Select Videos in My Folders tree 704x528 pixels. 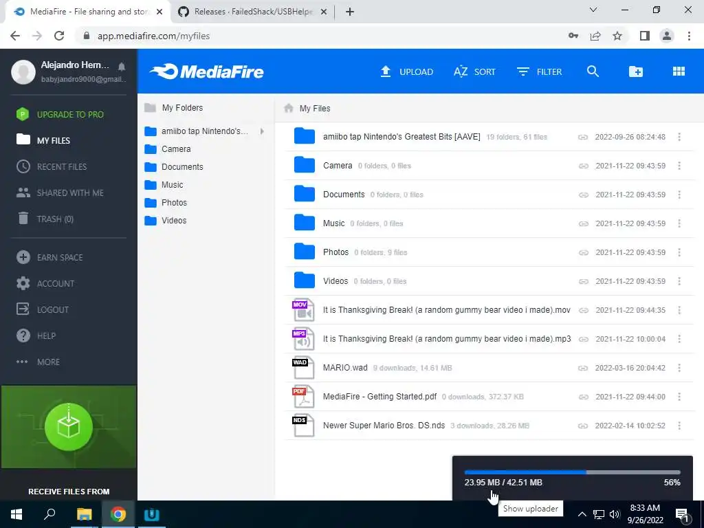(x=174, y=221)
